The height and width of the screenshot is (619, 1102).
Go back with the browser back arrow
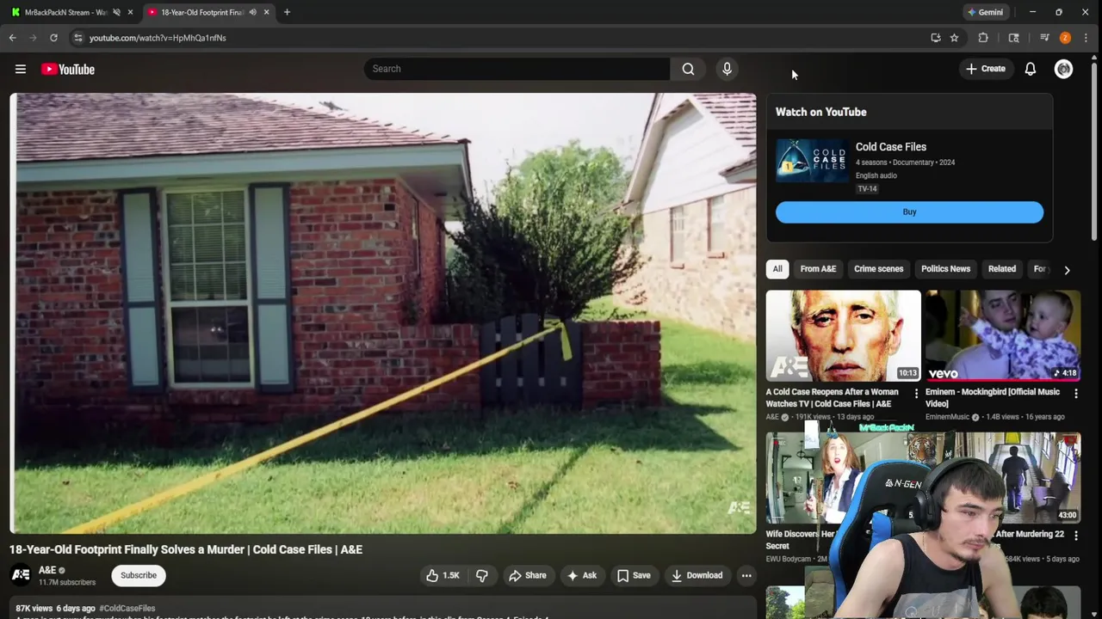13,38
